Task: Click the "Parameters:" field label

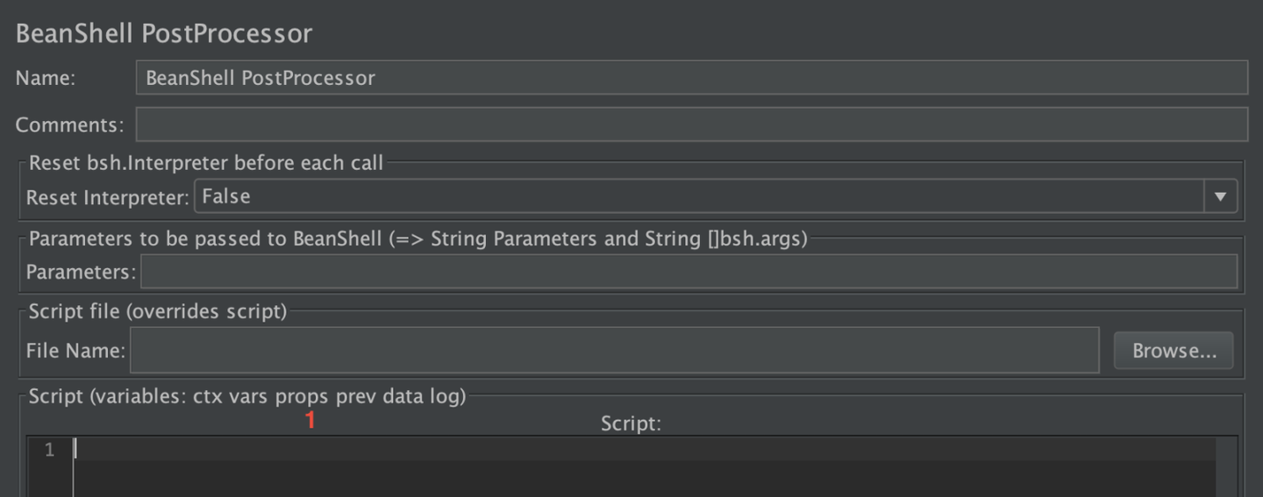Action: pyautogui.click(x=81, y=272)
